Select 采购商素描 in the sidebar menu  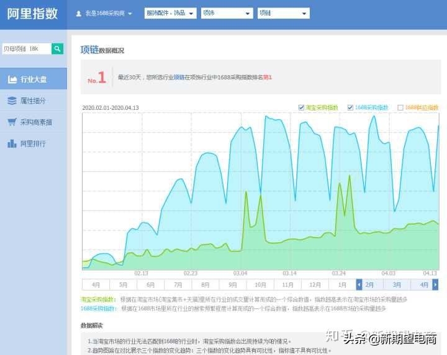[34, 122]
